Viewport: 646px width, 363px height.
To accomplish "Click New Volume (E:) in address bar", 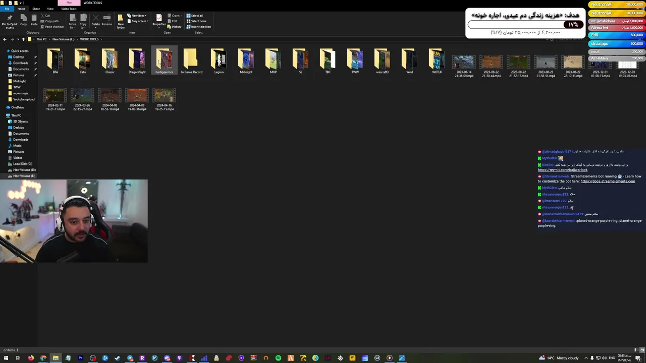I will click(x=63, y=39).
